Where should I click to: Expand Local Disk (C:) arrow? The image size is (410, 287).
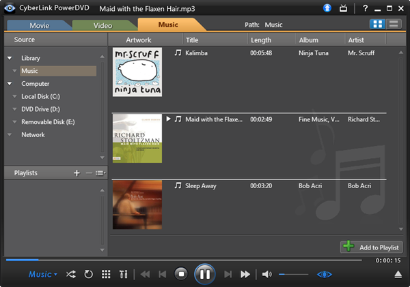point(14,96)
